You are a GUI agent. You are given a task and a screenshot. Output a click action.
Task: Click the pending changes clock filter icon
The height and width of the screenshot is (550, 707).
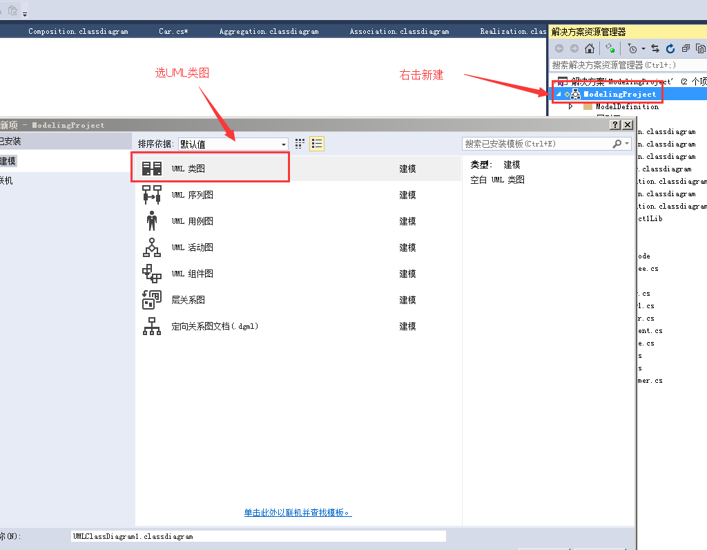pos(632,48)
